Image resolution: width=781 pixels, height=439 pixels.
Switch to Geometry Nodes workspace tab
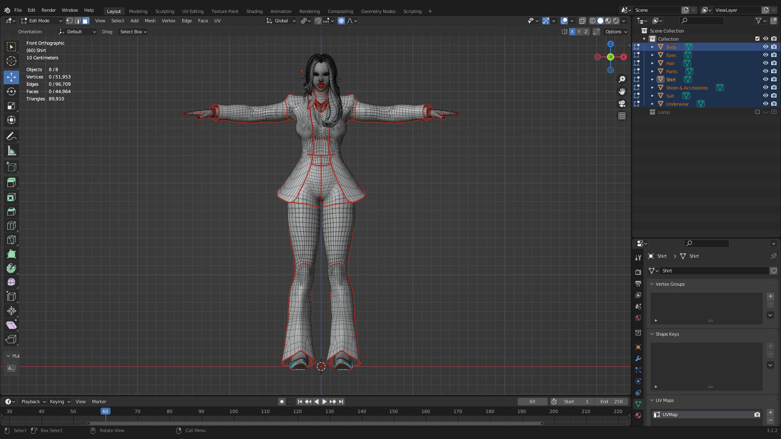(x=378, y=11)
